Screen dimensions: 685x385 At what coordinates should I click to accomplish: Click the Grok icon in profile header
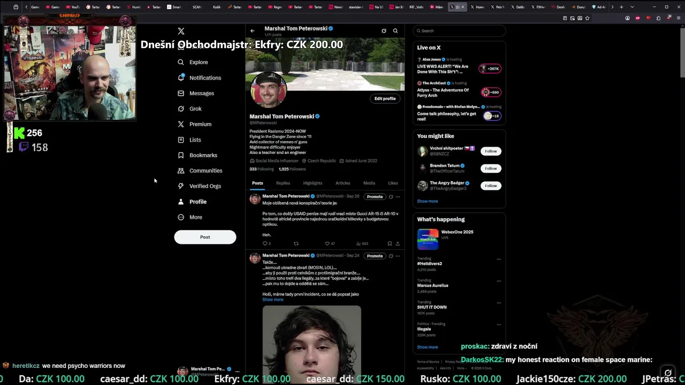384,30
